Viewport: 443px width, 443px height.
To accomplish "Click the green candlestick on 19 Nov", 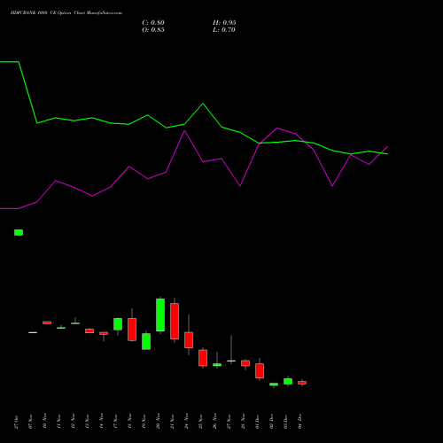I will [x=146, y=341].
